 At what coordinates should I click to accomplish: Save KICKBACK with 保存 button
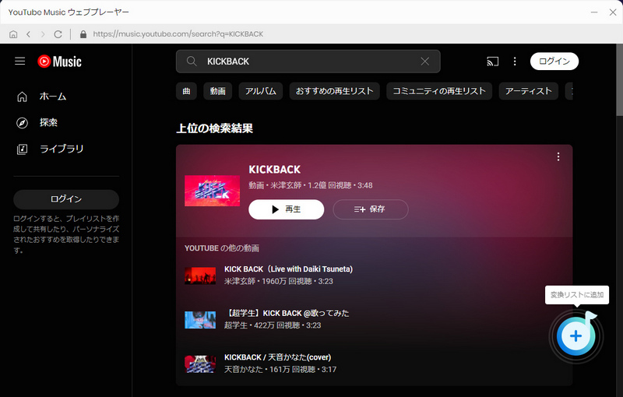click(371, 209)
